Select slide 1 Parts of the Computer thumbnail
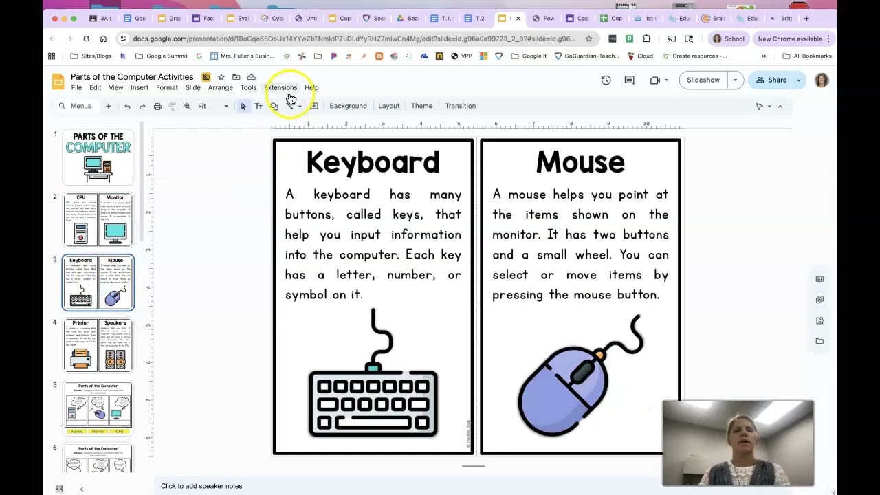This screenshot has height=495, width=880. coord(98,157)
